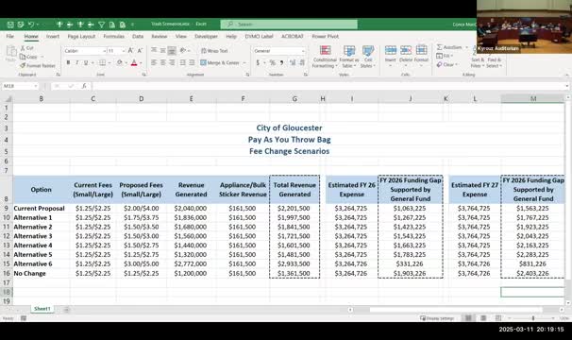Increase indent in Alignment group

(192, 62)
